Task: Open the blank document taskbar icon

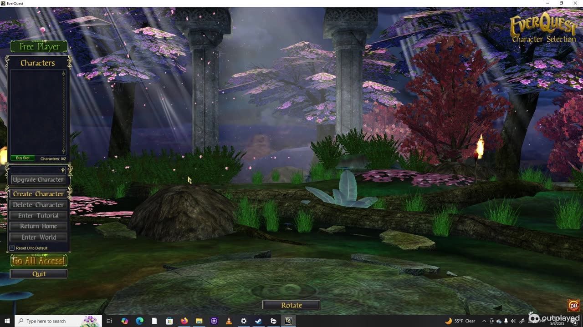Action: pos(154,321)
